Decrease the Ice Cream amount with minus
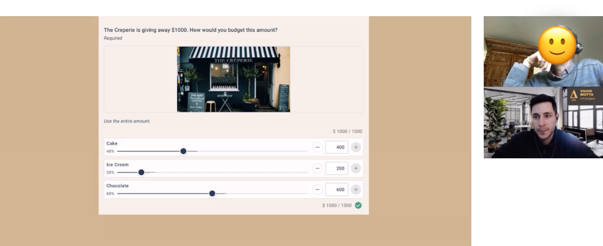Screen dimensions: 603x246 click(317, 168)
